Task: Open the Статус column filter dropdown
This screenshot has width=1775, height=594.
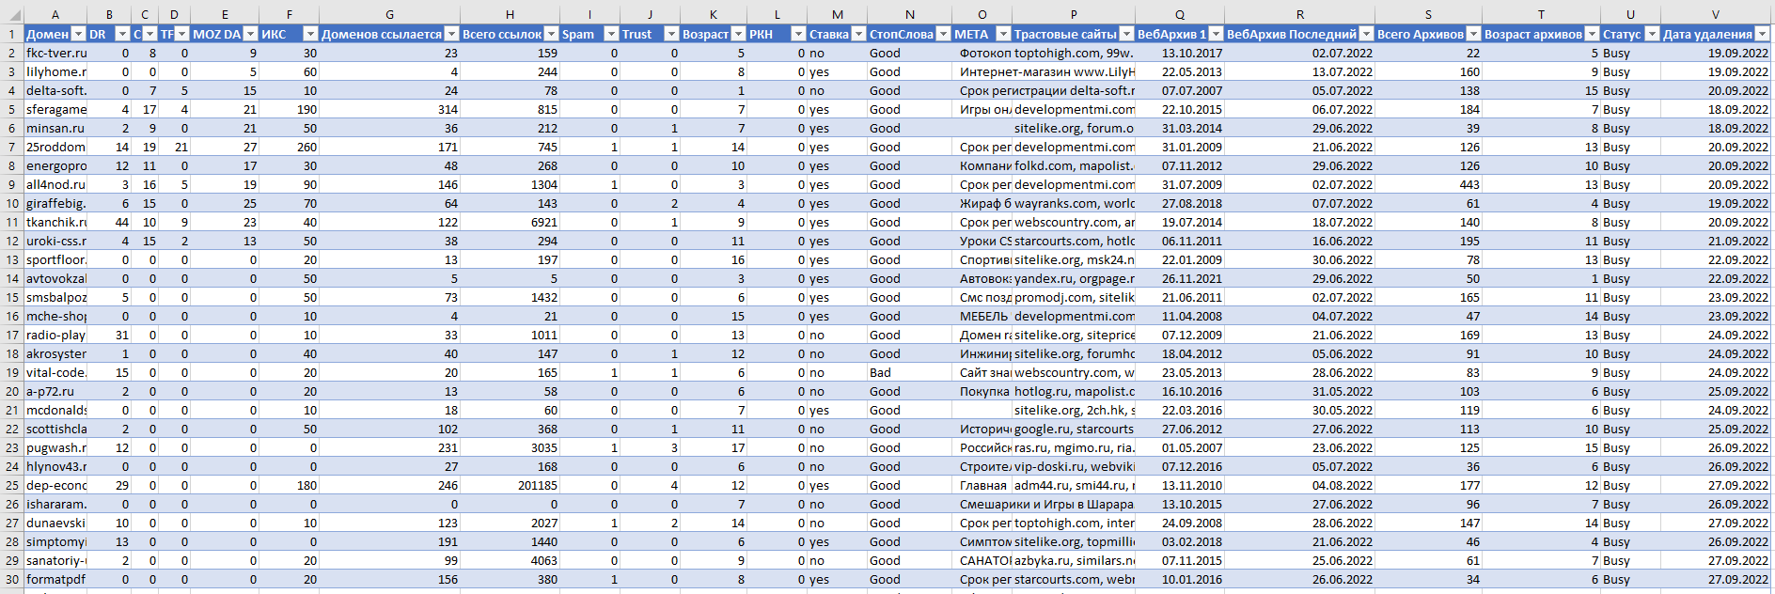Action: (1651, 34)
